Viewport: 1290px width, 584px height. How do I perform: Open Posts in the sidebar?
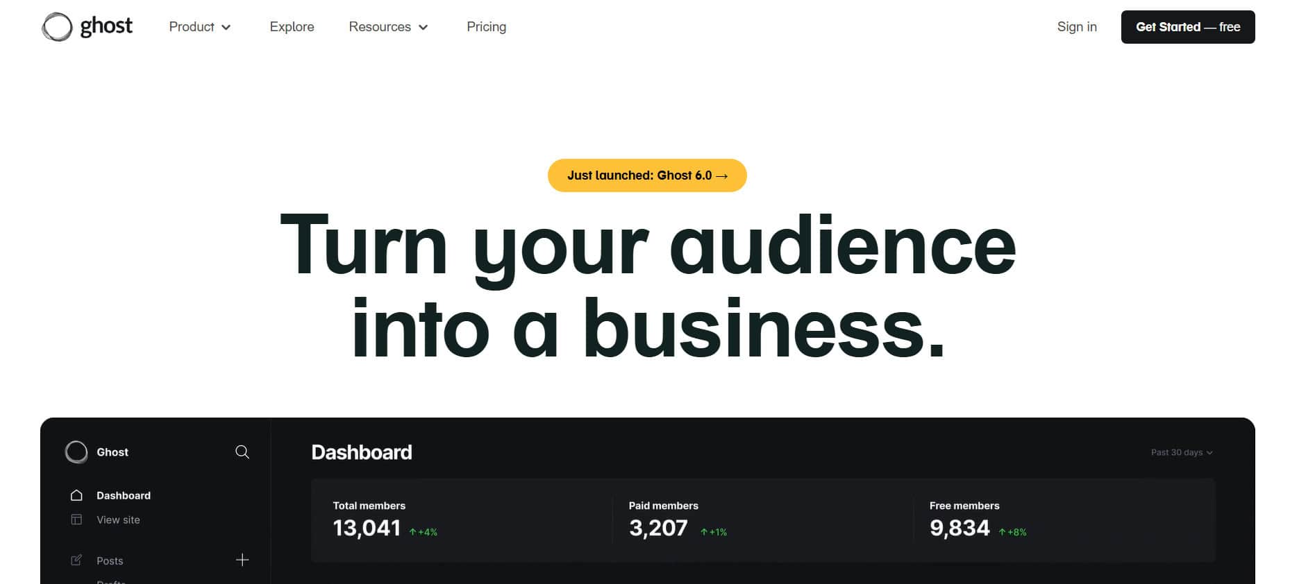(110, 560)
